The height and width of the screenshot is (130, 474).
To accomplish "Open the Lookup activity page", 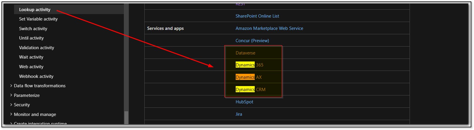I will click(35, 10).
